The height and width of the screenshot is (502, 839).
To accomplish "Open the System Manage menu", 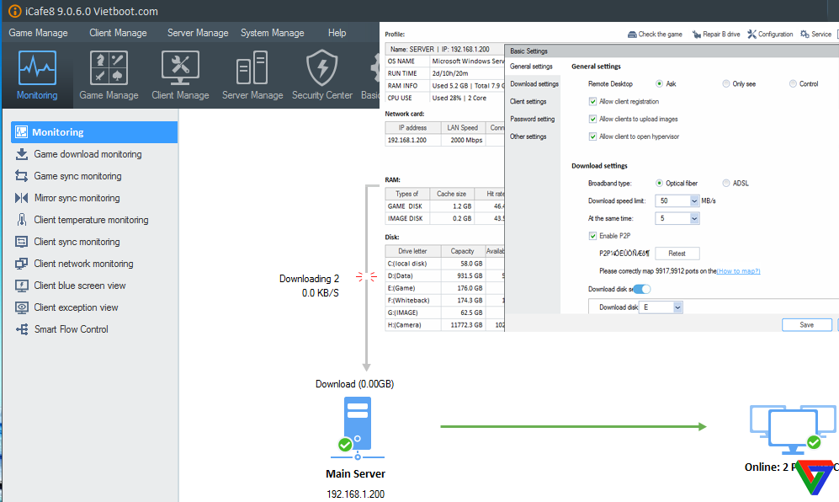I will coord(272,33).
